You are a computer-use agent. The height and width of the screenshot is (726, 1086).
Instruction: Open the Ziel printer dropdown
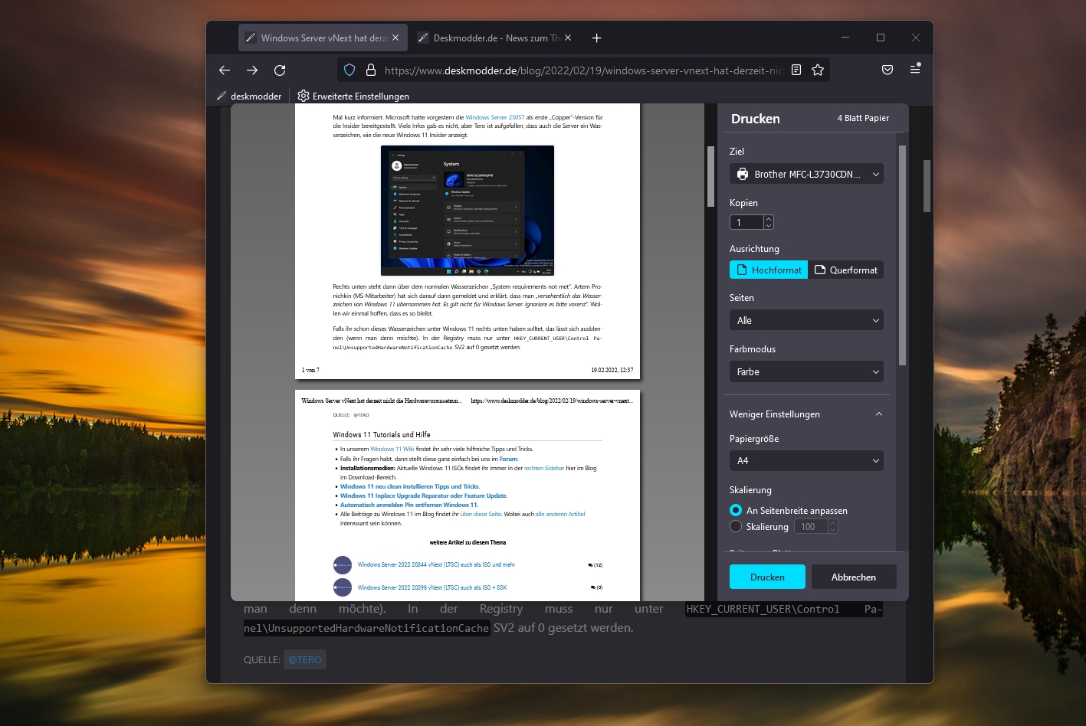coord(806,174)
